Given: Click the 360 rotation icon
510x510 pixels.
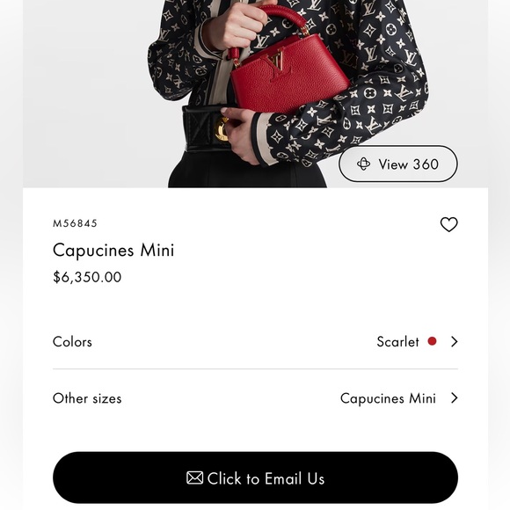Looking at the screenshot, I should [x=363, y=164].
